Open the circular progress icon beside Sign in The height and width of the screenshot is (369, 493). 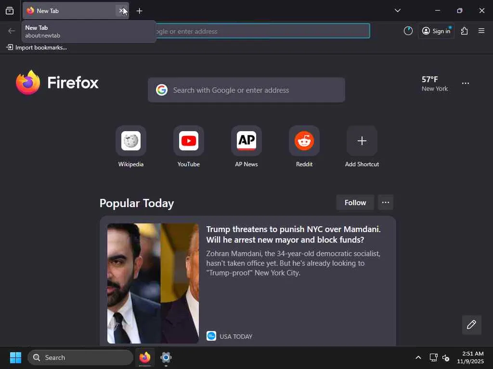(408, 31)
